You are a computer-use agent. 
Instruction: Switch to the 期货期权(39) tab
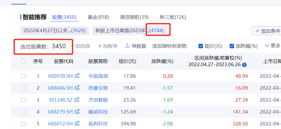(135, 17)
